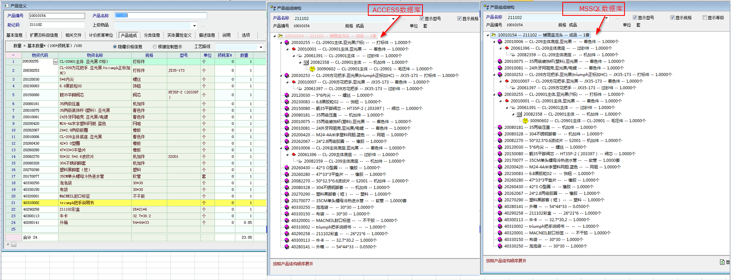Open the 工艺路线 dropdown

pos(261,47)
